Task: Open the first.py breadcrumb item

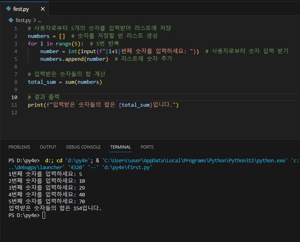Action: 23,20
